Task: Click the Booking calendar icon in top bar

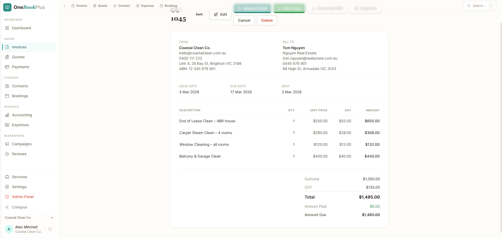Action: tap(162, 5)
